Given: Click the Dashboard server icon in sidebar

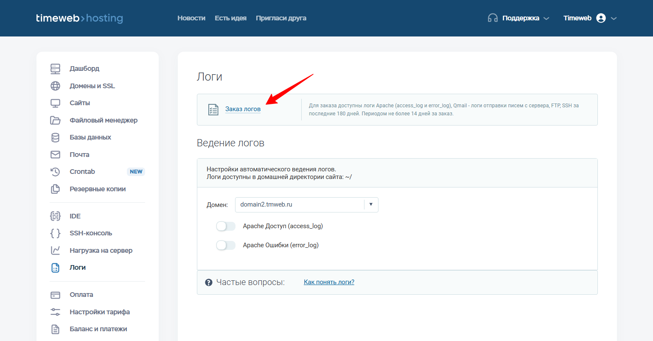Looking at the screenshot, I should 56,69.
